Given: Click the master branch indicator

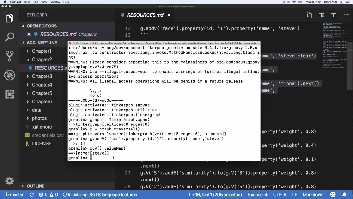Looking at the screenshot, I should coord(14,195).
